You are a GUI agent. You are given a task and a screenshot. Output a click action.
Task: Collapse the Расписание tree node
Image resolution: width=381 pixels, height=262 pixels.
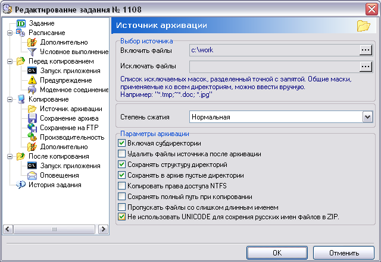pyautogui.click(x=9, y=33)
